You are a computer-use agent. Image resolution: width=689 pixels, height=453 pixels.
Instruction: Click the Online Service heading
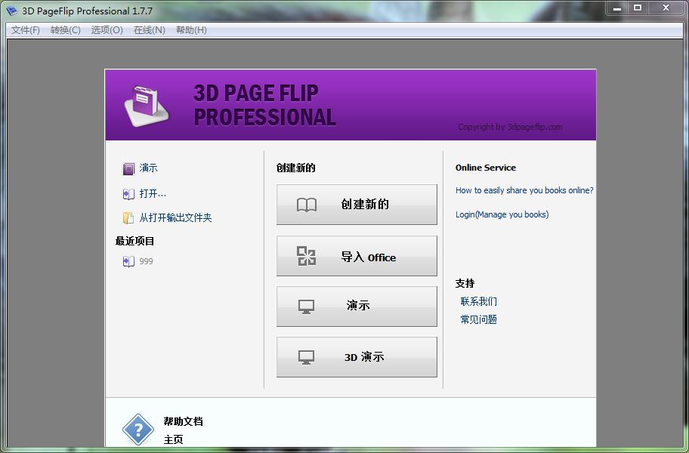(486, 168)
